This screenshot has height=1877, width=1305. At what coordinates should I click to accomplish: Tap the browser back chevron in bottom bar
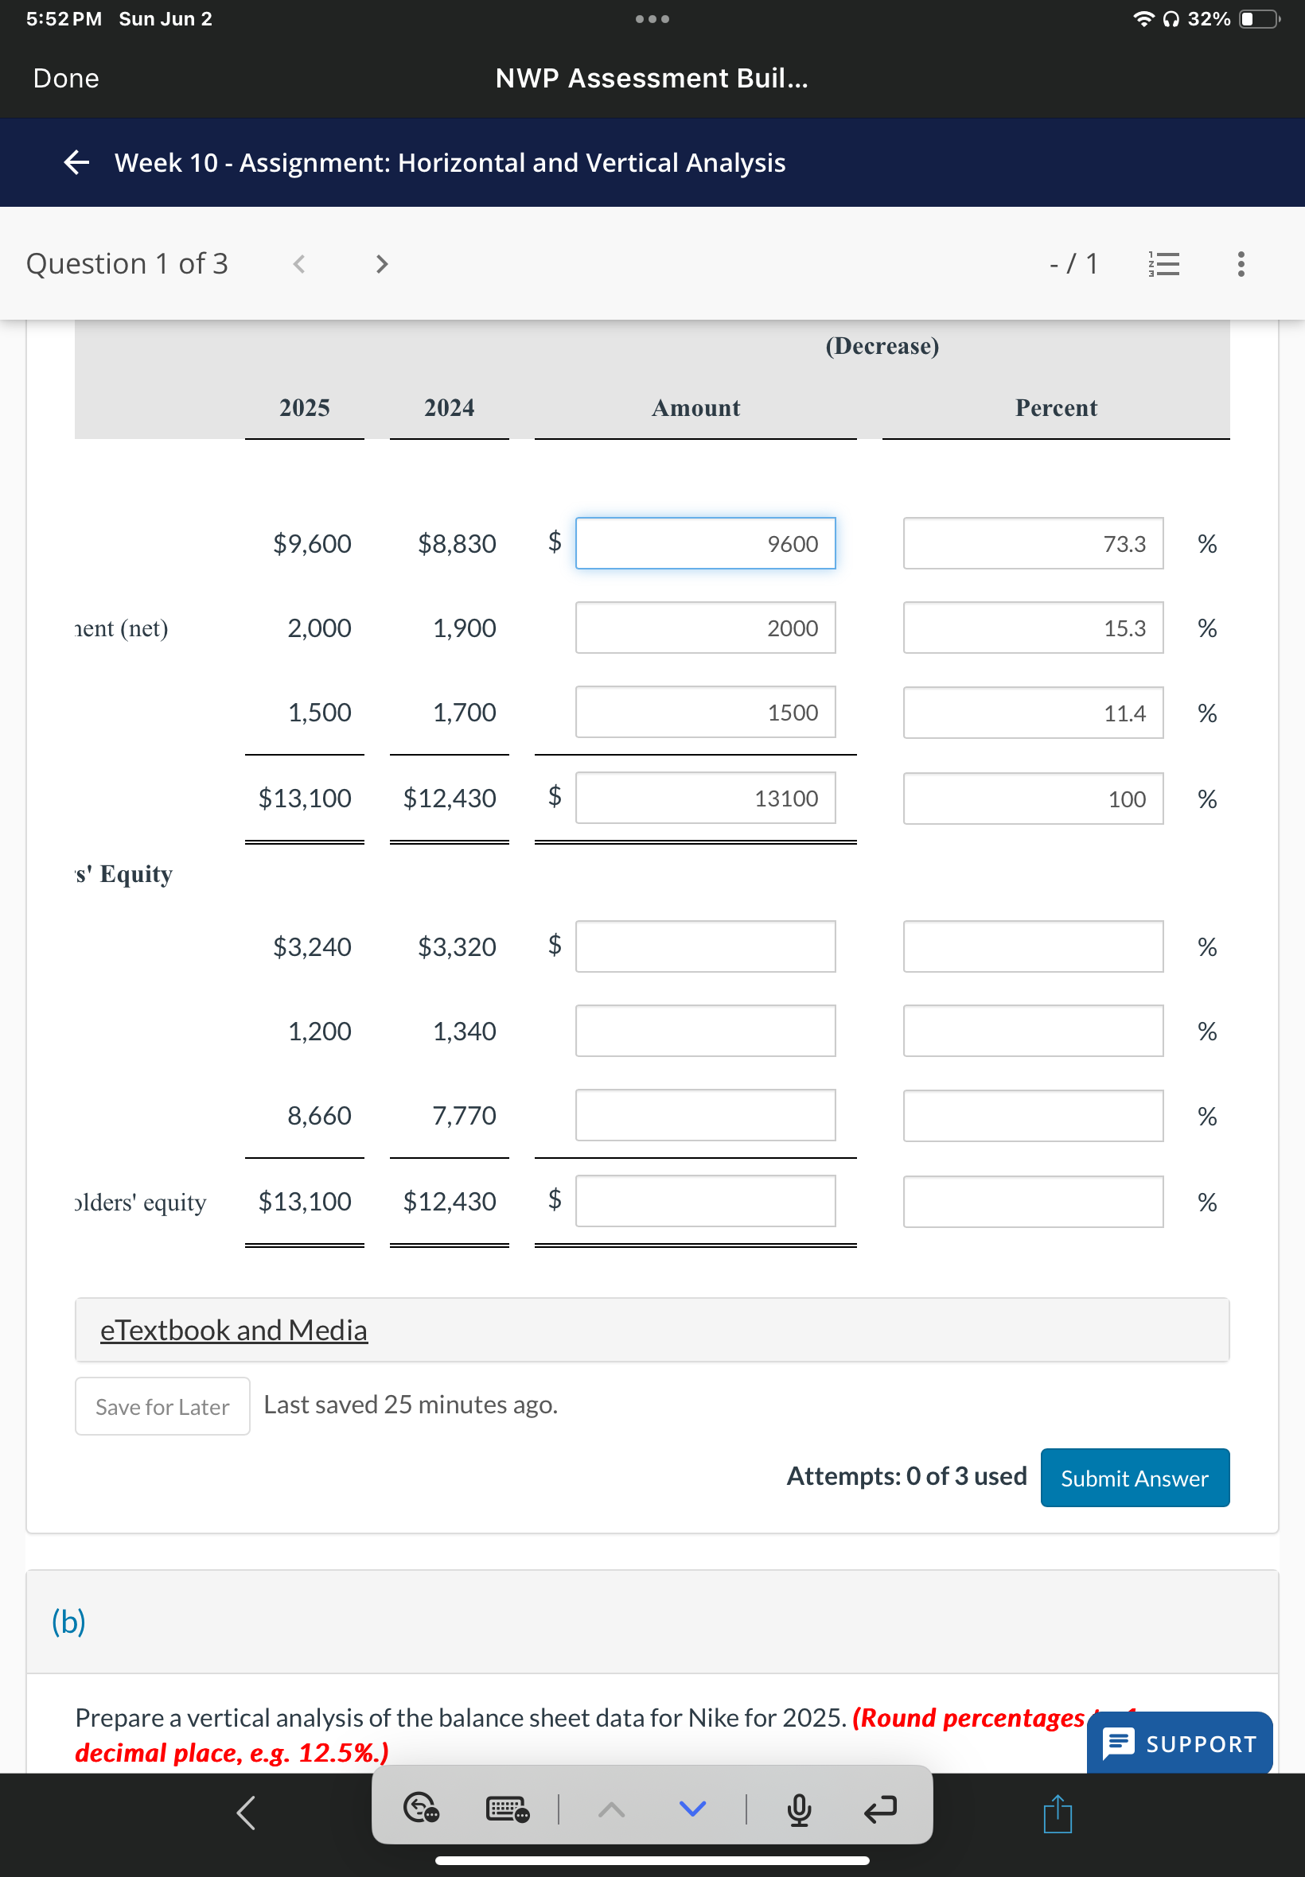click(246, 1813)
